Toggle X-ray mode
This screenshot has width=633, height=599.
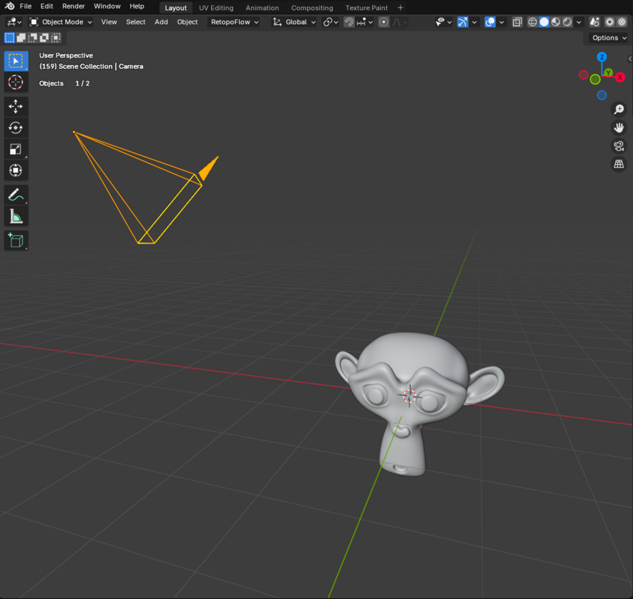[x=517, y=22]
